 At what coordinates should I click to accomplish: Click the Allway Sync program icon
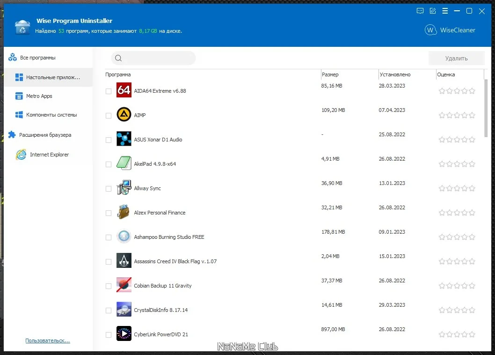[x=124, y=187]
